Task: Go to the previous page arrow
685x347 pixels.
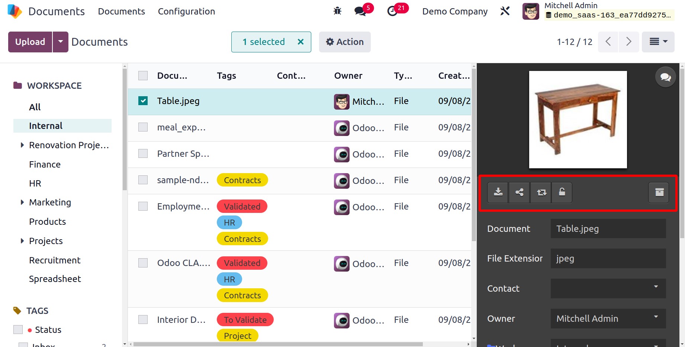Action: [608, 42]
